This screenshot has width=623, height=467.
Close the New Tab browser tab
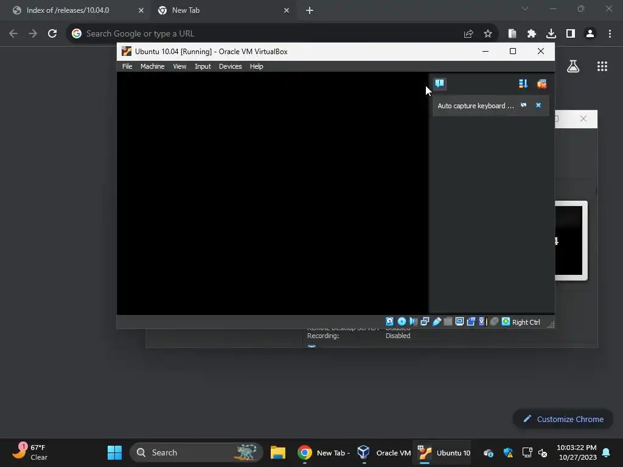(287, 10)
